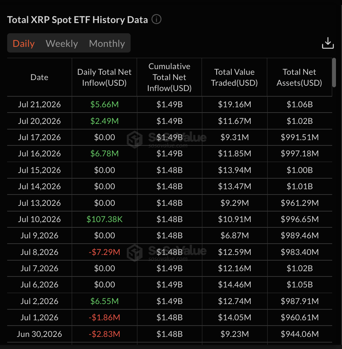Screen dimensions: 342x349
Task: Click the Daily Total Net Inflow header
Action: click(104, 77)
